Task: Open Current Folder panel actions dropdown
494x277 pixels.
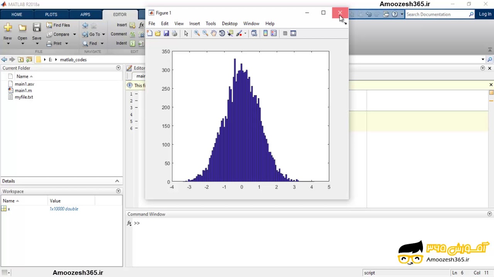Action: [118, 68]
